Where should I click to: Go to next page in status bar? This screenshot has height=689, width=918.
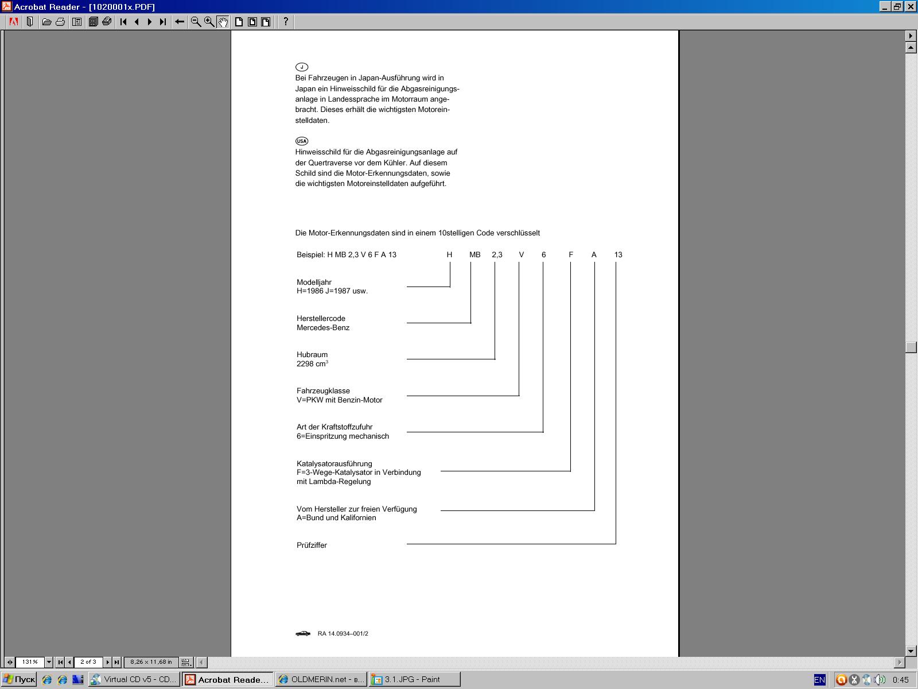coord(107,662)
